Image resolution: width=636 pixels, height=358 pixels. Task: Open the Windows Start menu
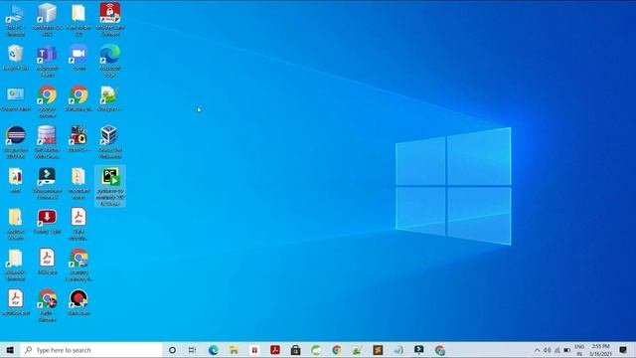pyautogui.click(x=10, y=350)
